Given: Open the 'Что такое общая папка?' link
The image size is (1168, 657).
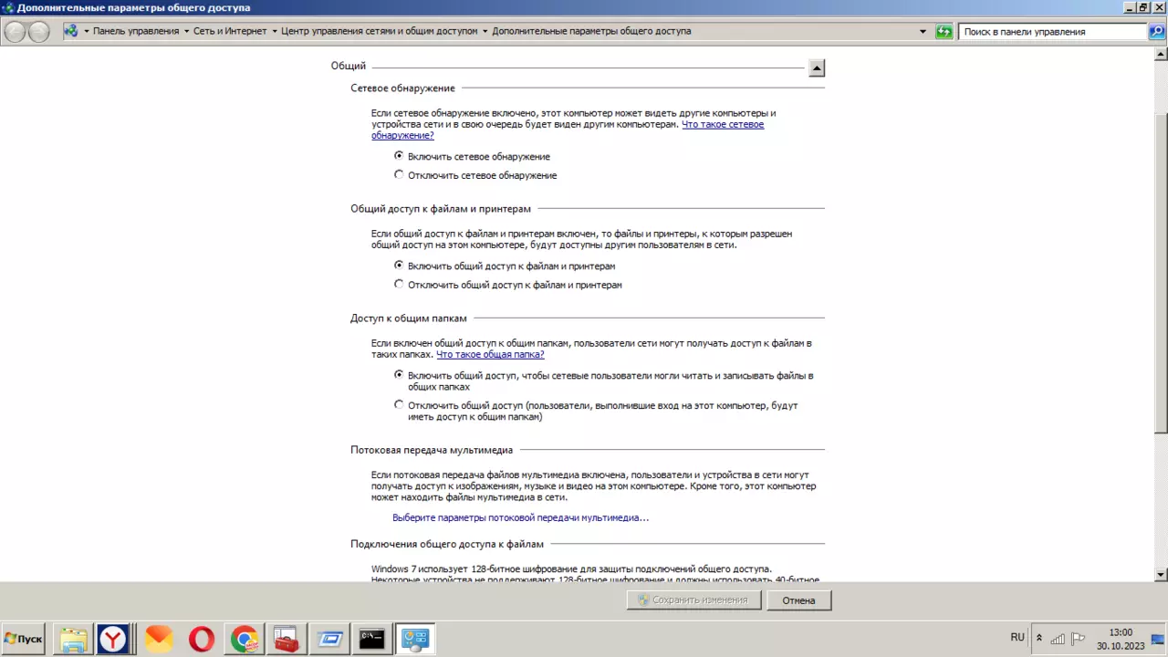Looking at the screenshot, I should pyautogui.click(x=489, y=354).
